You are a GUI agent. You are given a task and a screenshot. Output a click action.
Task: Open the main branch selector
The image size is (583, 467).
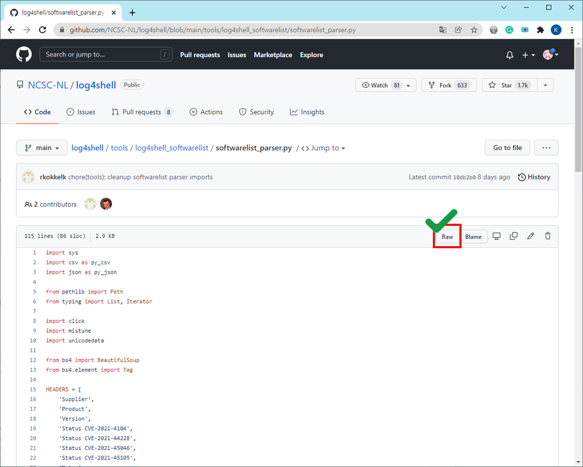(x=41, y=148)
